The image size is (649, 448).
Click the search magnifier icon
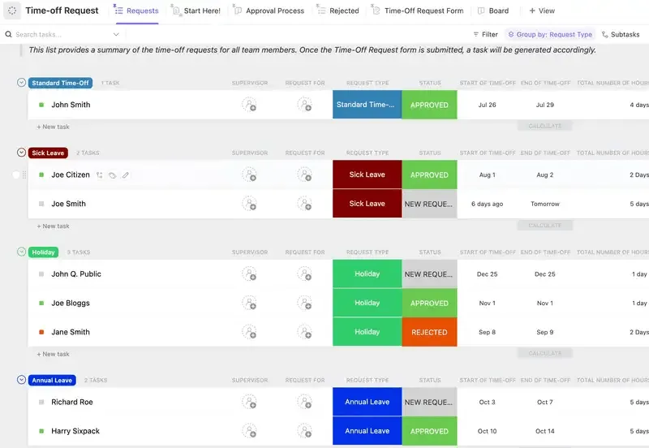pos(8,34)
